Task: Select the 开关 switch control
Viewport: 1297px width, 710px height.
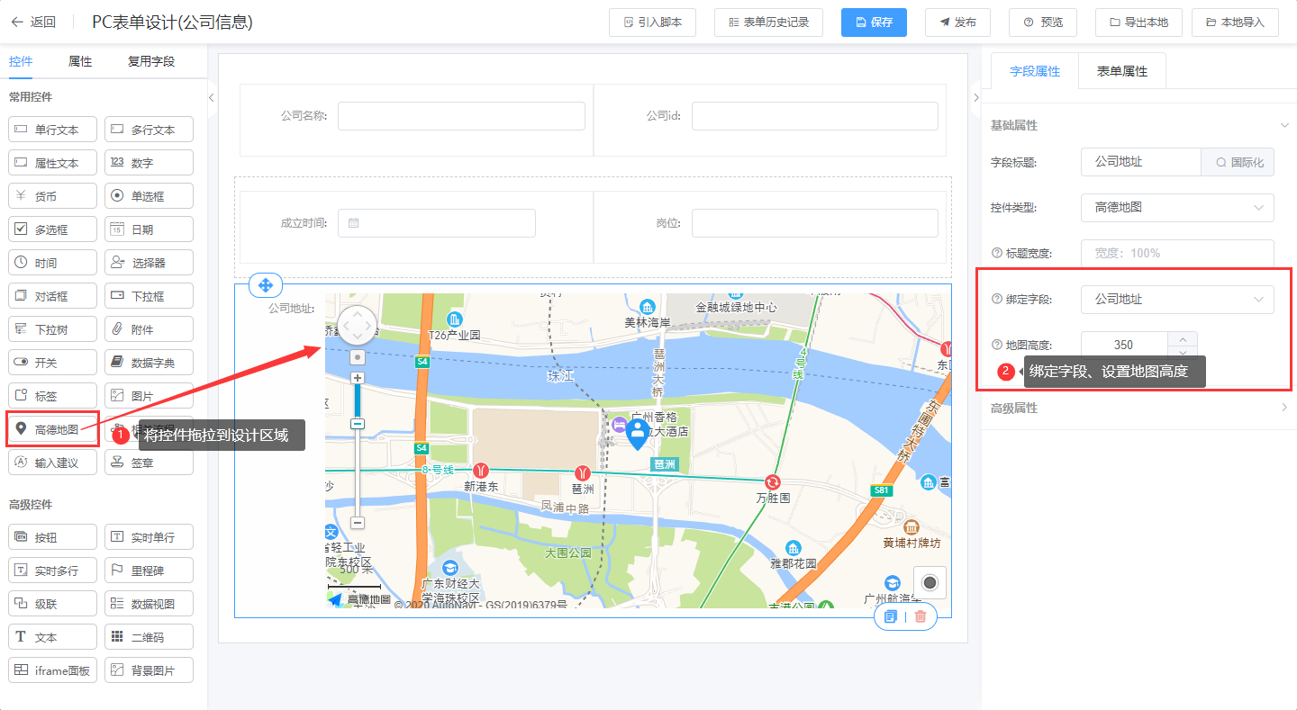Action: [52, 363]
